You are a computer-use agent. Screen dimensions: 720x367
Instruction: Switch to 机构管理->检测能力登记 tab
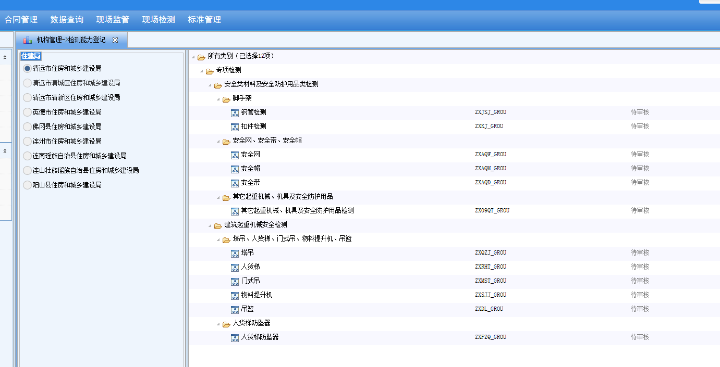click(71, 40)
